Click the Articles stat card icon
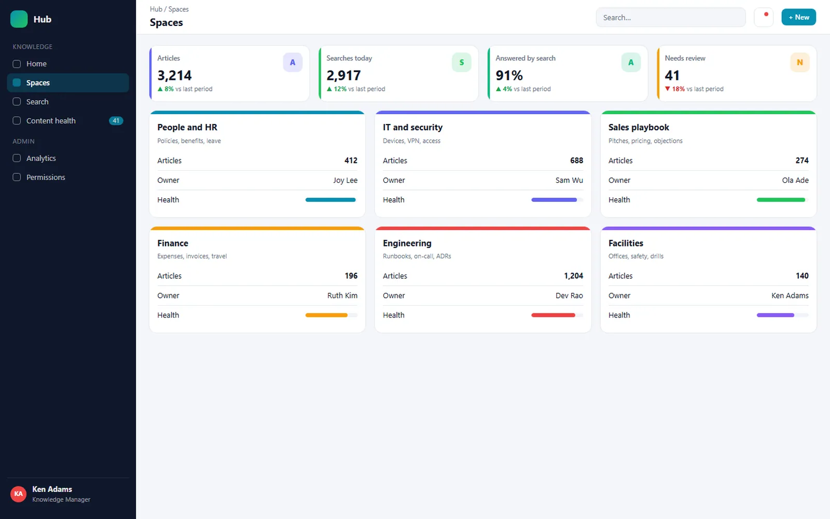The width and height of the screenshot is (830, 519). click(x=293, y=62)
